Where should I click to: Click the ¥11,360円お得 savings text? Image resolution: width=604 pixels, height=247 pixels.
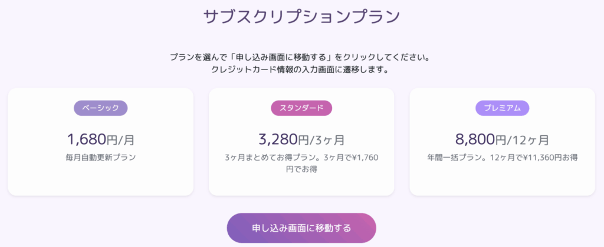coord(546,158)
